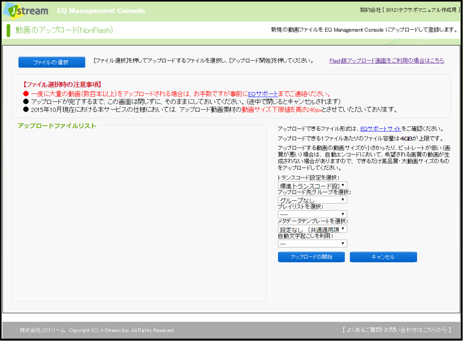Open the メタデータテンプレート dropdown
The height and width of the screenshot is (341, 463).
tap(312, 229)
